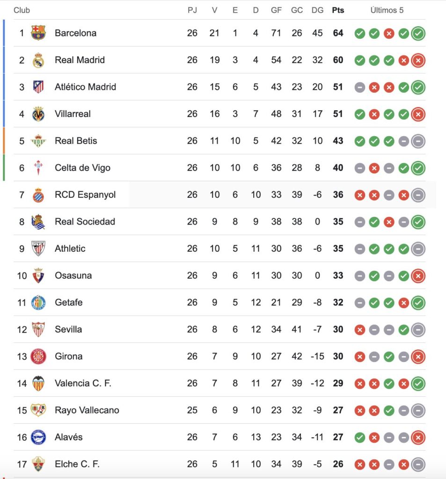Click the DG column header

point(317,10)
